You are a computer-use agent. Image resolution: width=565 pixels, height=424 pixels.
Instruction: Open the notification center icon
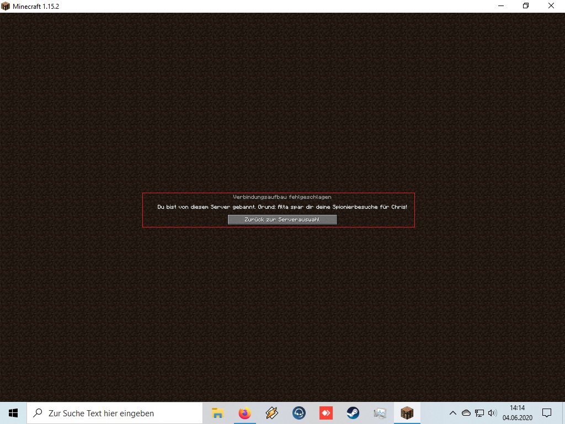(x=547, y=413)
